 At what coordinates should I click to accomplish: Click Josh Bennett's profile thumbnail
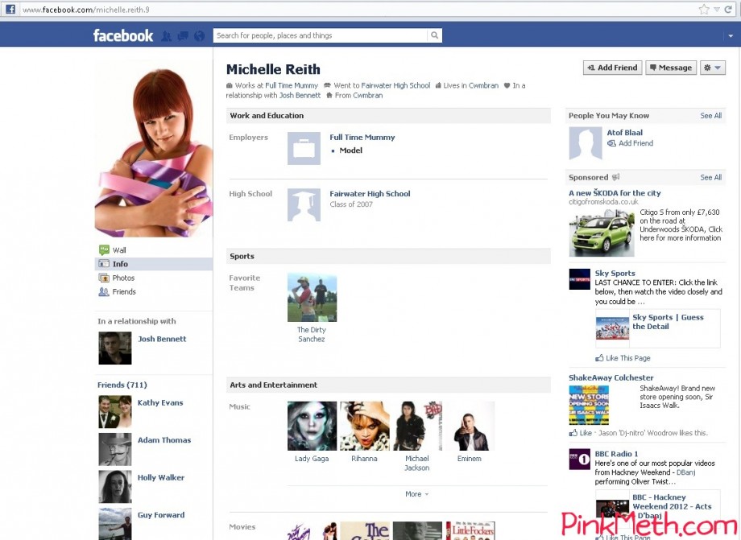(115, 348)
